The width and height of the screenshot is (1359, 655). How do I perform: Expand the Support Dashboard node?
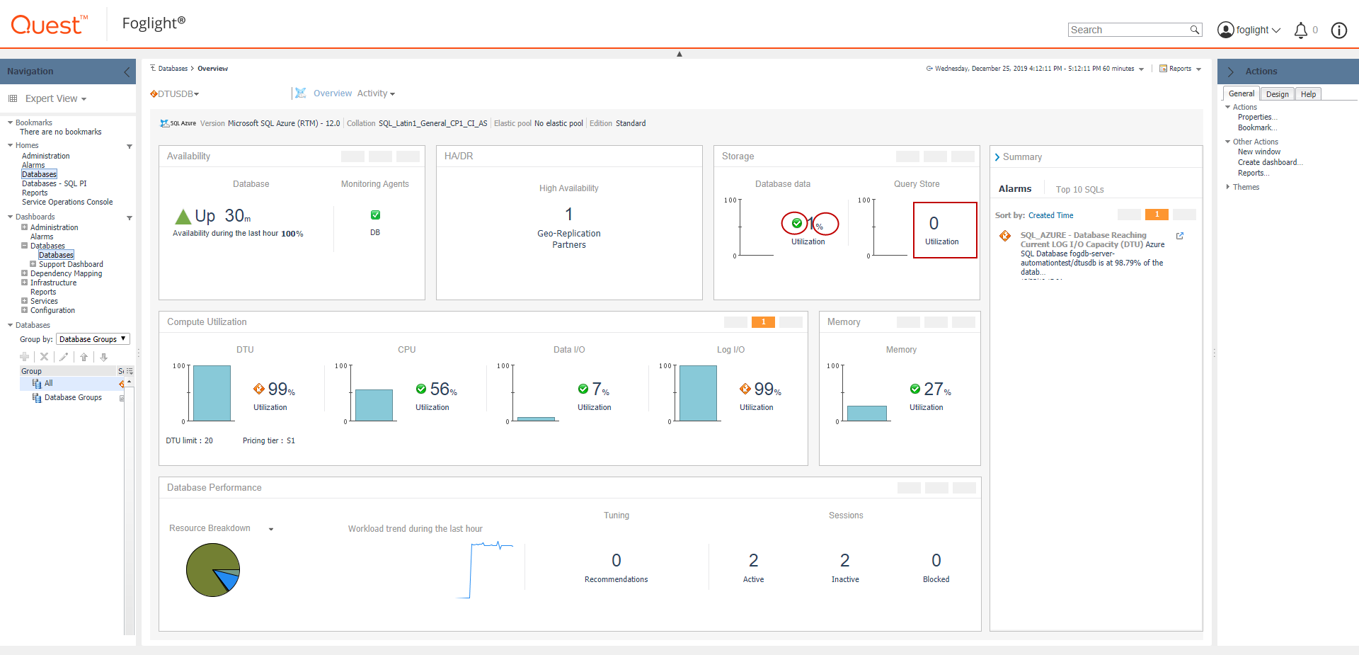pos(33,264)
